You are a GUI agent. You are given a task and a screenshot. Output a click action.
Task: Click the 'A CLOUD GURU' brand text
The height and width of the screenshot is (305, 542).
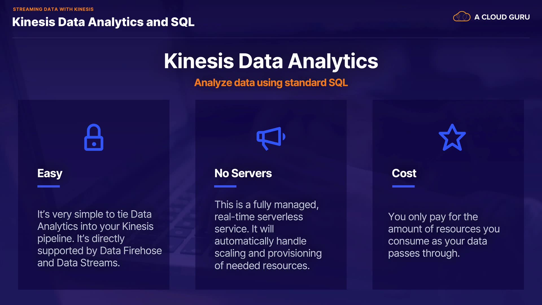tap(502, 17)
